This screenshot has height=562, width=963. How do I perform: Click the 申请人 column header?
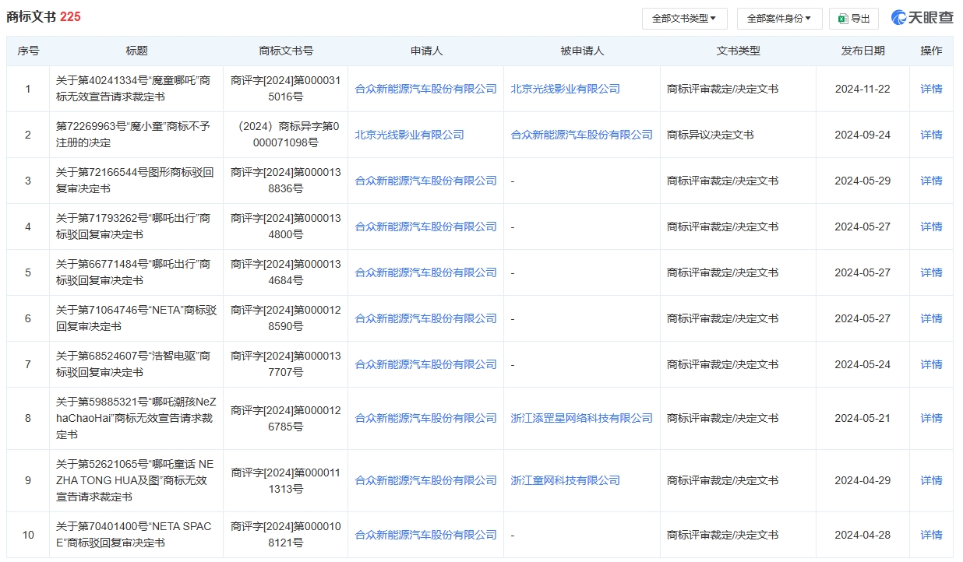tap(426, 51)
